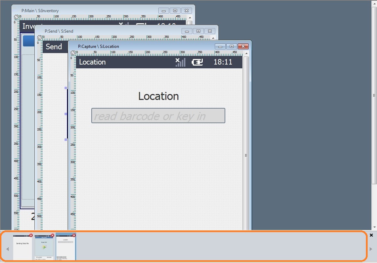Screen dimensions: 377x263
Task: Select the 18:11 clock in Location header
Action: (223, 62)
